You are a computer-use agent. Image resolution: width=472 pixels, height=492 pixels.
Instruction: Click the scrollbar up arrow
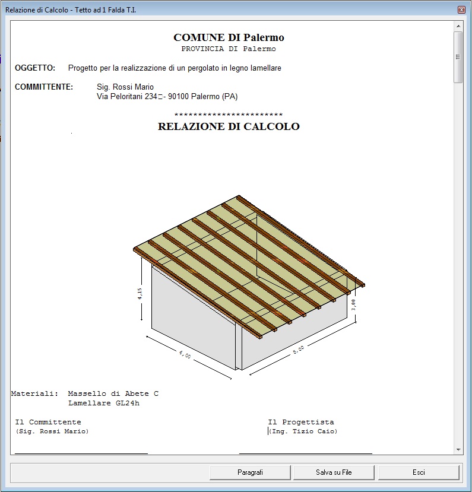coord(458,26)
